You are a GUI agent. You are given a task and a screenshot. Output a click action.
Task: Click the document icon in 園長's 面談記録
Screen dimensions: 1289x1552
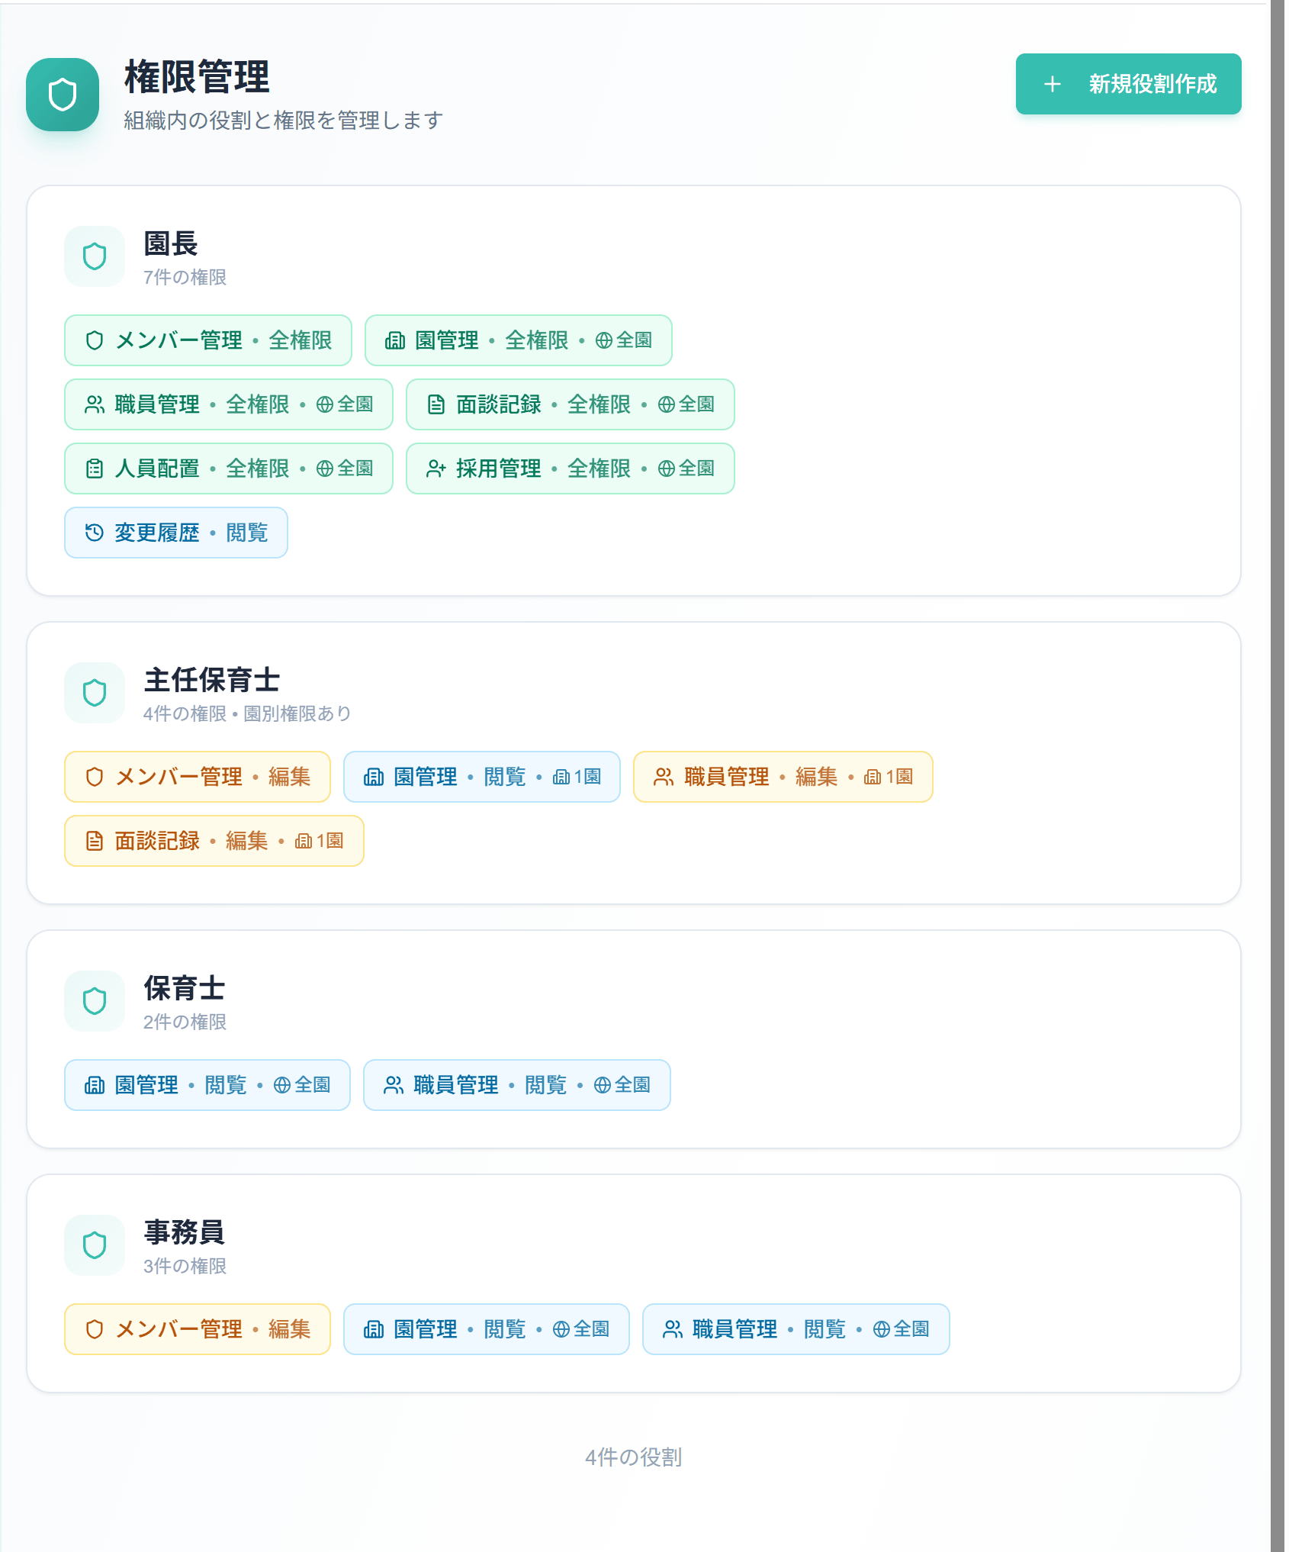436,404
